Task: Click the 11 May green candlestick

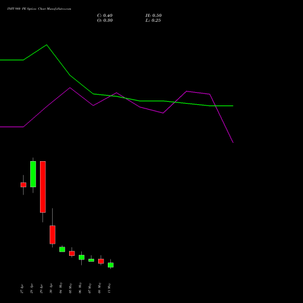Action: [111, 265]
